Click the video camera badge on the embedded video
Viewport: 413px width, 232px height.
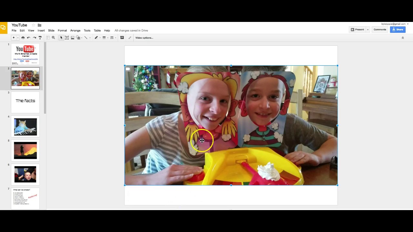(x=128, y=69)
